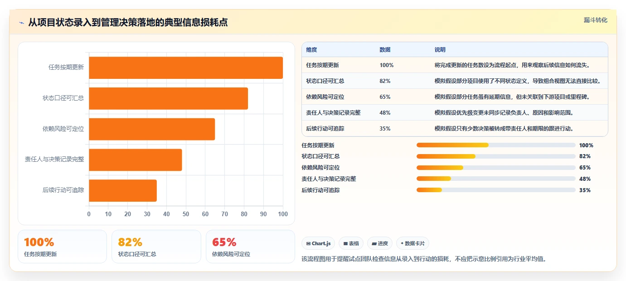Click the 65% progress bar for 依赖风险可定位
The image size is (626, 281).
tap(496, 168)
